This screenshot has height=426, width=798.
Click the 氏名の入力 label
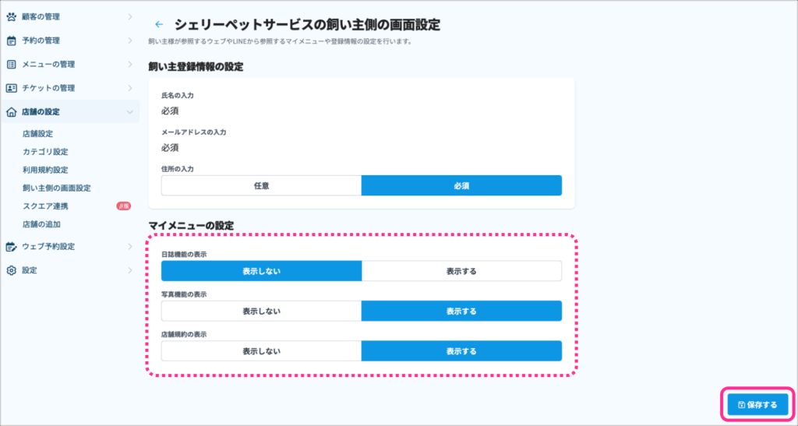178,96
